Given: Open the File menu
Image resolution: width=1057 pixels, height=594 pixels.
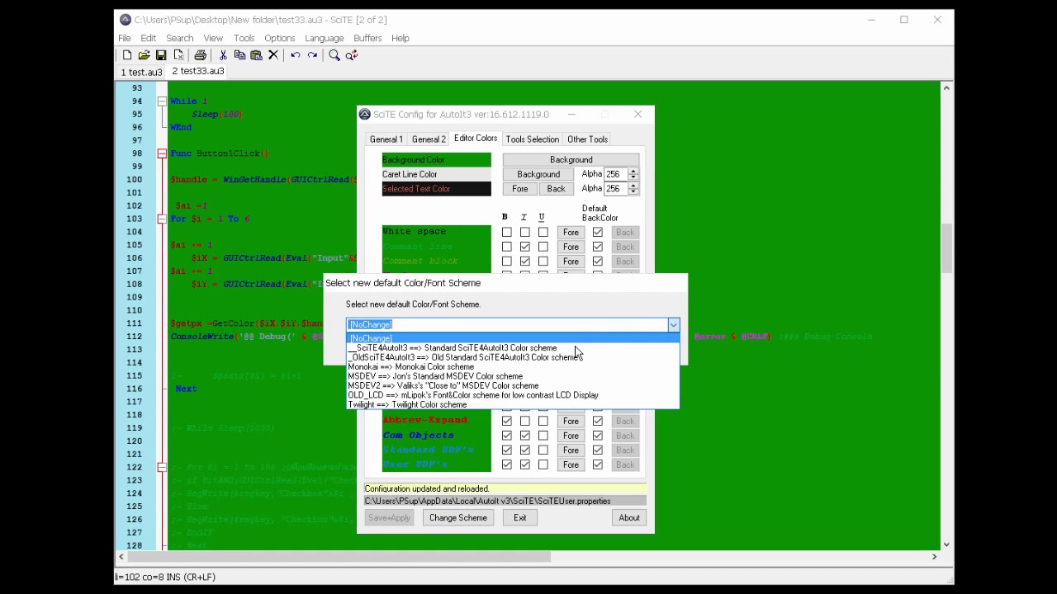Looking at the screenshot, I should point(124,38).
